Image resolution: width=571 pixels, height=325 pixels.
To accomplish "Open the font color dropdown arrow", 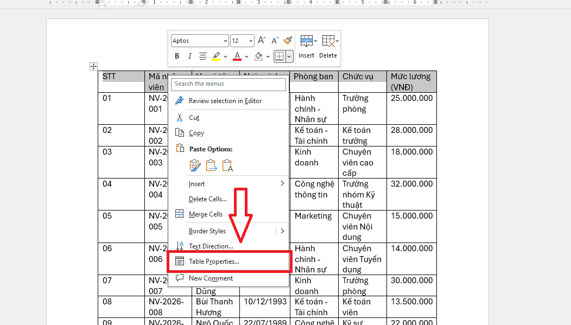I will coord(246,56).
